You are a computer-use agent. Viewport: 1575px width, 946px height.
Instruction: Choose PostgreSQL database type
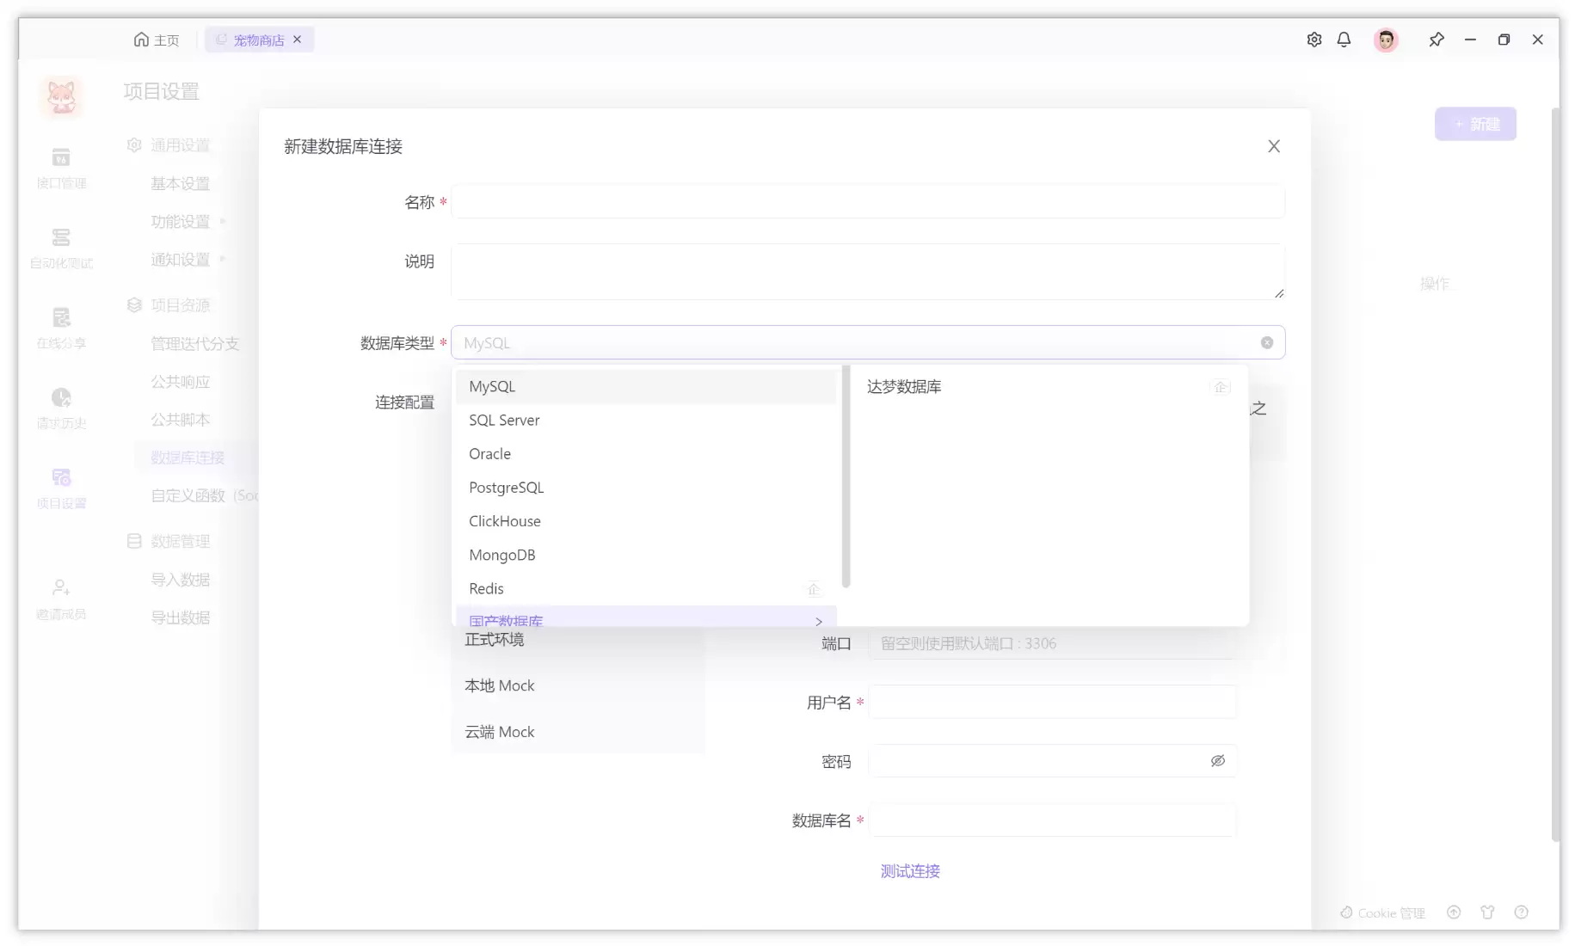(645, 488)
